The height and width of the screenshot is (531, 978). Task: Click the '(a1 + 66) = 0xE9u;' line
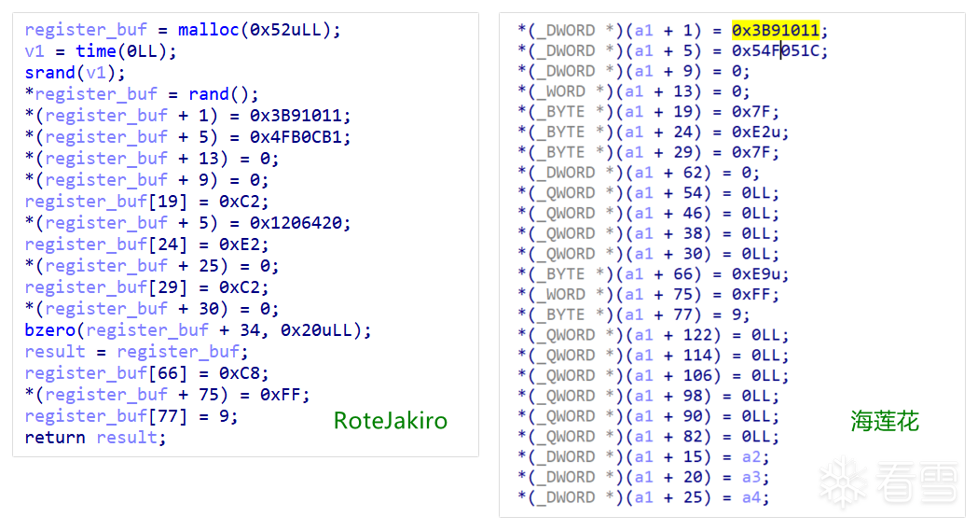click(653, 274)
